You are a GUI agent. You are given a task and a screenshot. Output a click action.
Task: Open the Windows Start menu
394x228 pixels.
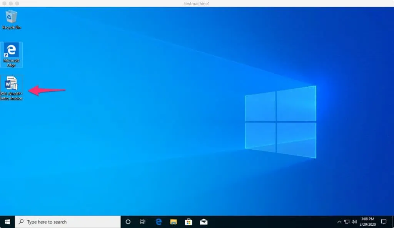[7, 222]
